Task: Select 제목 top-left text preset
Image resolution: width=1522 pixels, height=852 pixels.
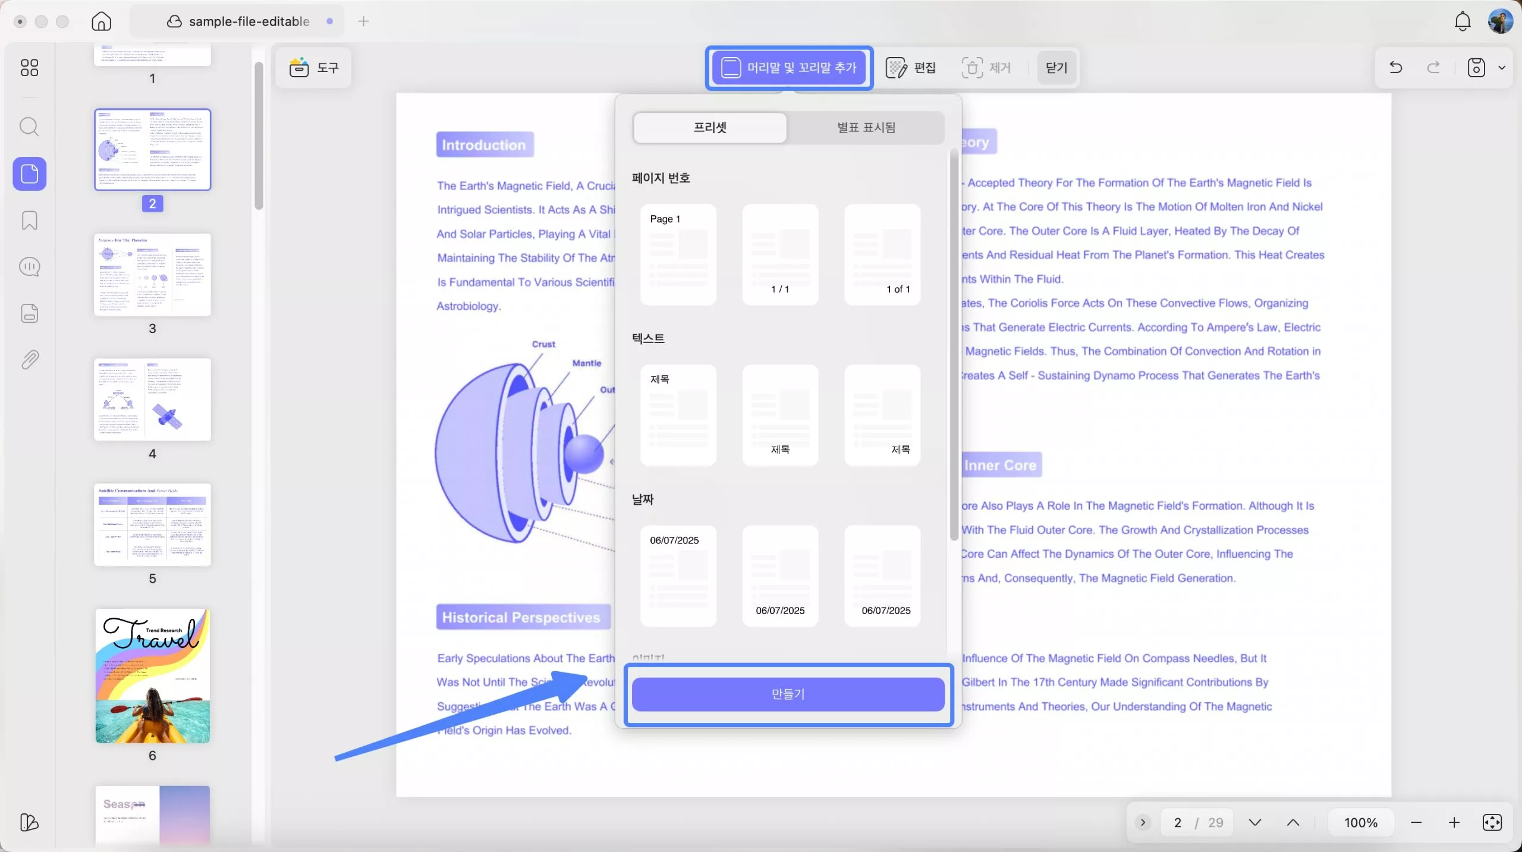Action: coord(678,415)
